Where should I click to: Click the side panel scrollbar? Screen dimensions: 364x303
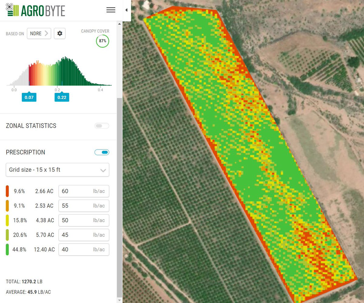(x=119, y=197)
